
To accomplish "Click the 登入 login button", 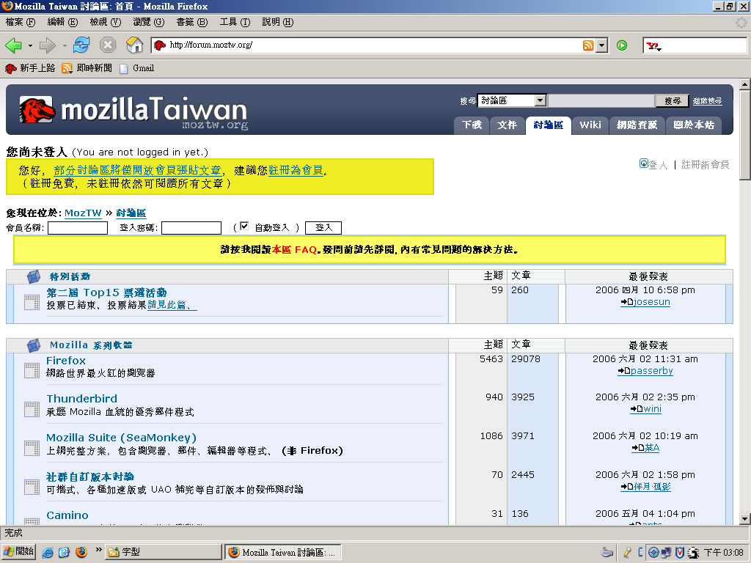I will coord(323,228).
